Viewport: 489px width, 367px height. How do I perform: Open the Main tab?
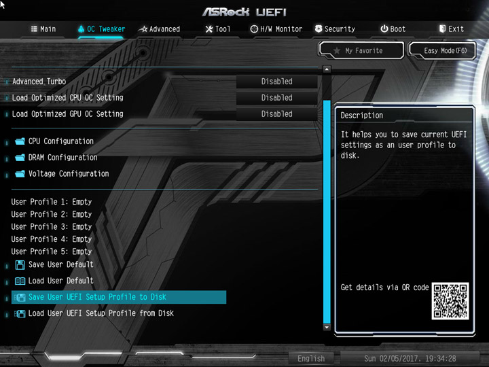tap(43, 29)
